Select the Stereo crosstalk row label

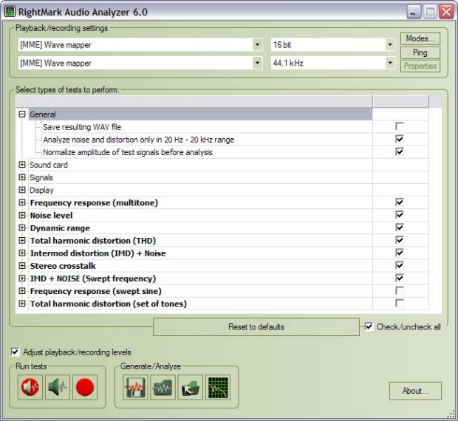(x=63, y=266)
